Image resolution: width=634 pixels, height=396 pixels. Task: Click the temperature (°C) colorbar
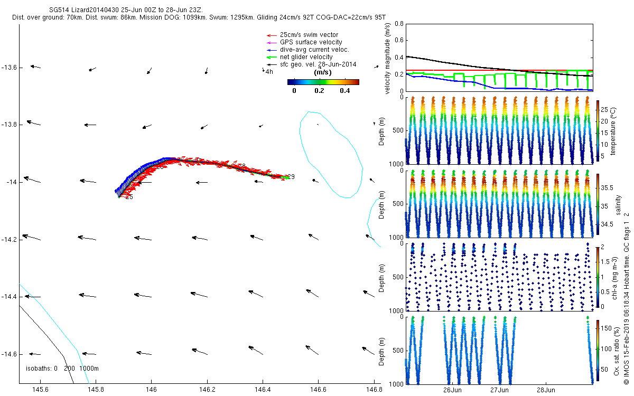598,131
